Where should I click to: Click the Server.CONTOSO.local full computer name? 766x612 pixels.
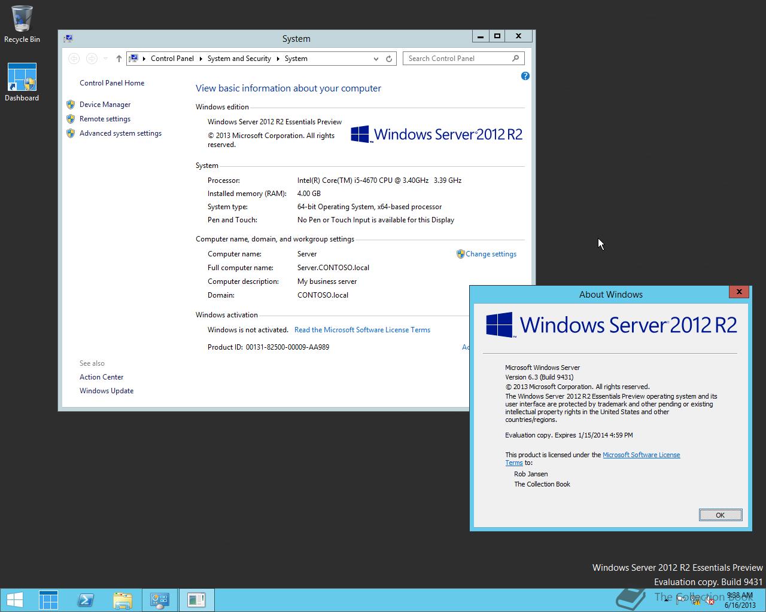[x=333, y=268]
